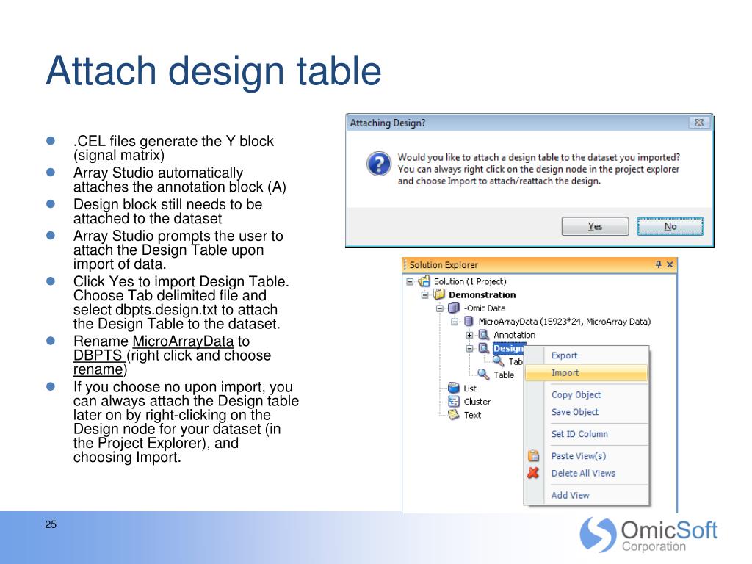The width and height of the screenshot is (752, 564).
Task: Collapse the -Omic Data node
Action: pos(440,308)
